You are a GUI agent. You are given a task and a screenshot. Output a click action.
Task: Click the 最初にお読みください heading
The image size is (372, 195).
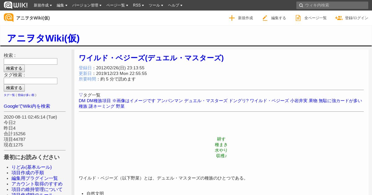32,157
